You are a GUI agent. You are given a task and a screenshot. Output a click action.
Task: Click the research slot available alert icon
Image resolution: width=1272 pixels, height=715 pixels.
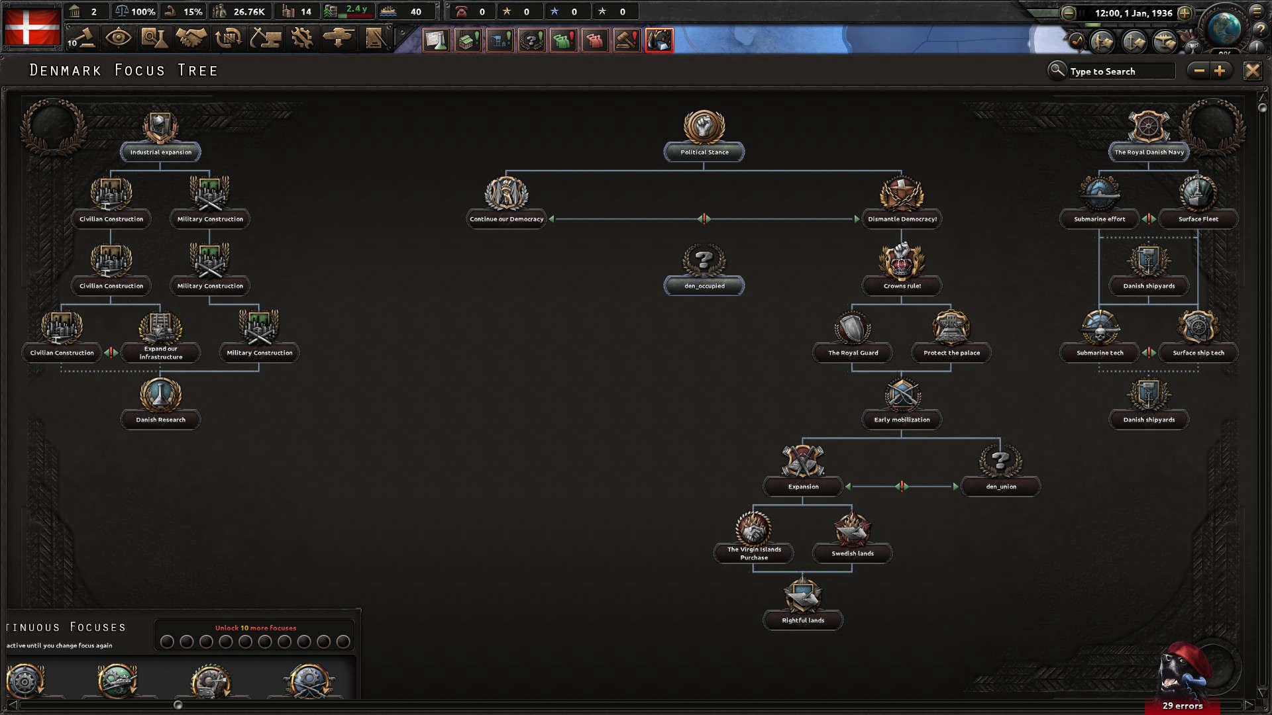coord(436,40)
